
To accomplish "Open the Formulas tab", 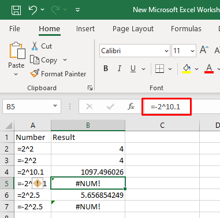I will [x=186, y=29].
